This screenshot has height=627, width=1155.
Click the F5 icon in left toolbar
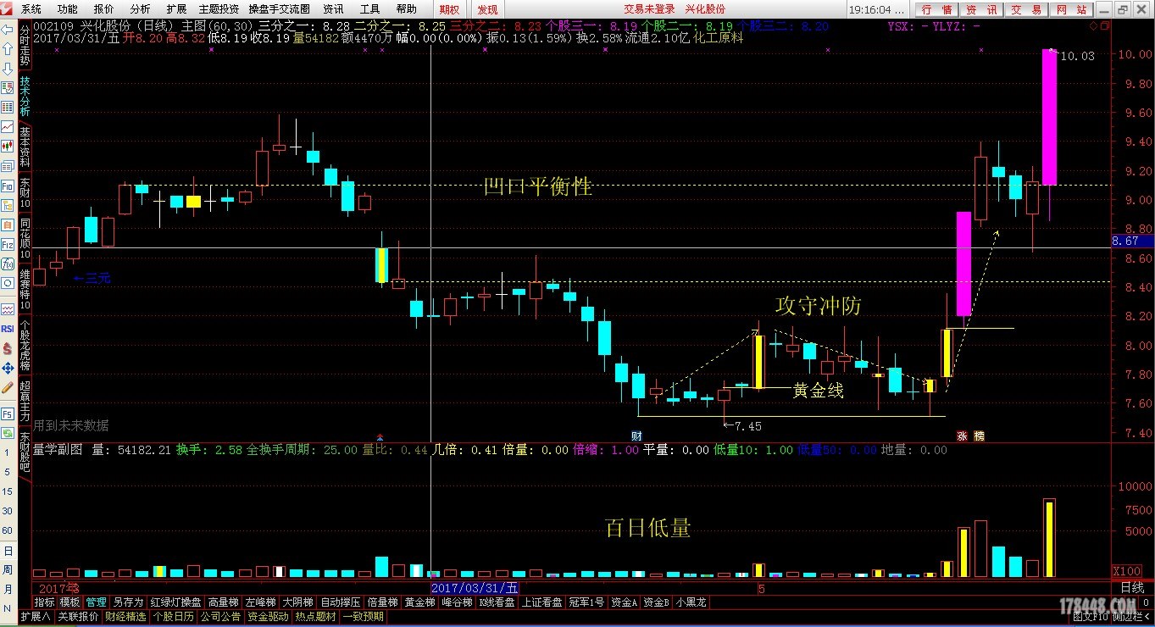[x=7, y=416]
